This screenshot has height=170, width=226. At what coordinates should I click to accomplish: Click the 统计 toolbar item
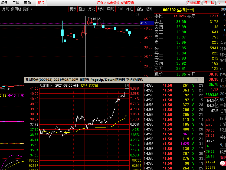(101, 9)
